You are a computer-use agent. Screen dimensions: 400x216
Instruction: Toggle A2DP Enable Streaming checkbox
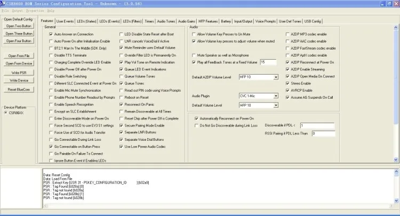[x=287, y=69]
